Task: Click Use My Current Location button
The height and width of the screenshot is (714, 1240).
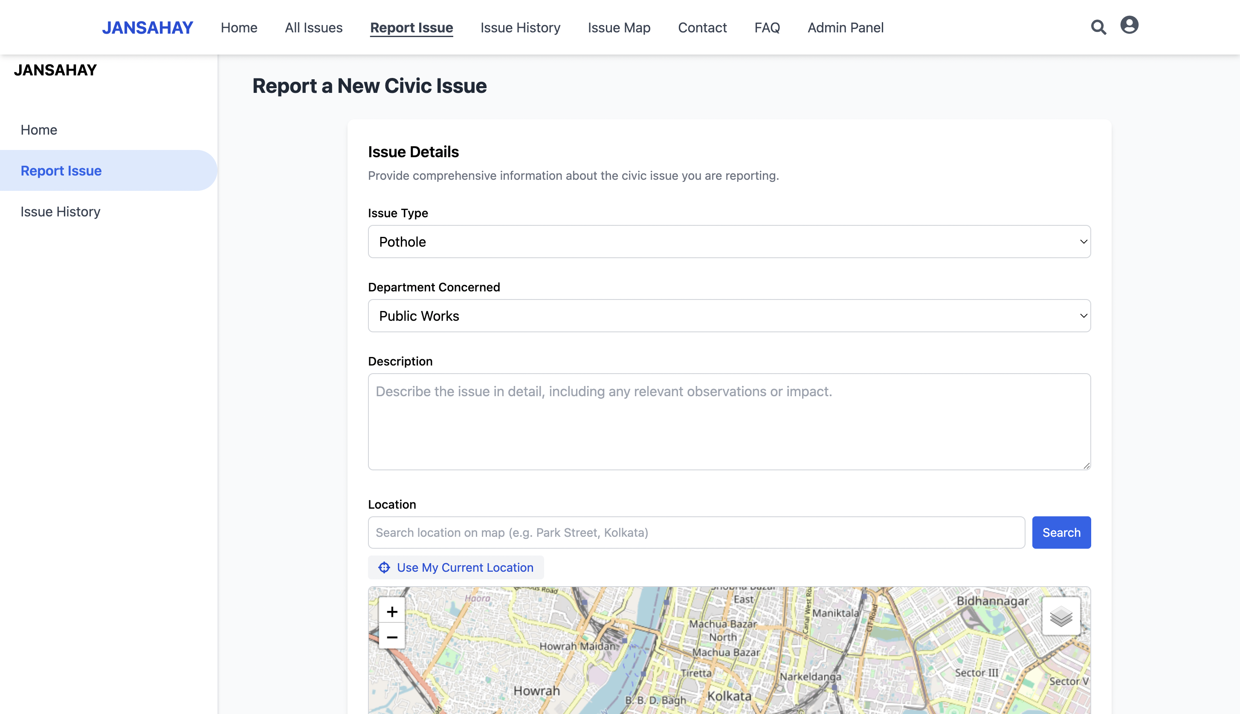Action: pos(456,567)
